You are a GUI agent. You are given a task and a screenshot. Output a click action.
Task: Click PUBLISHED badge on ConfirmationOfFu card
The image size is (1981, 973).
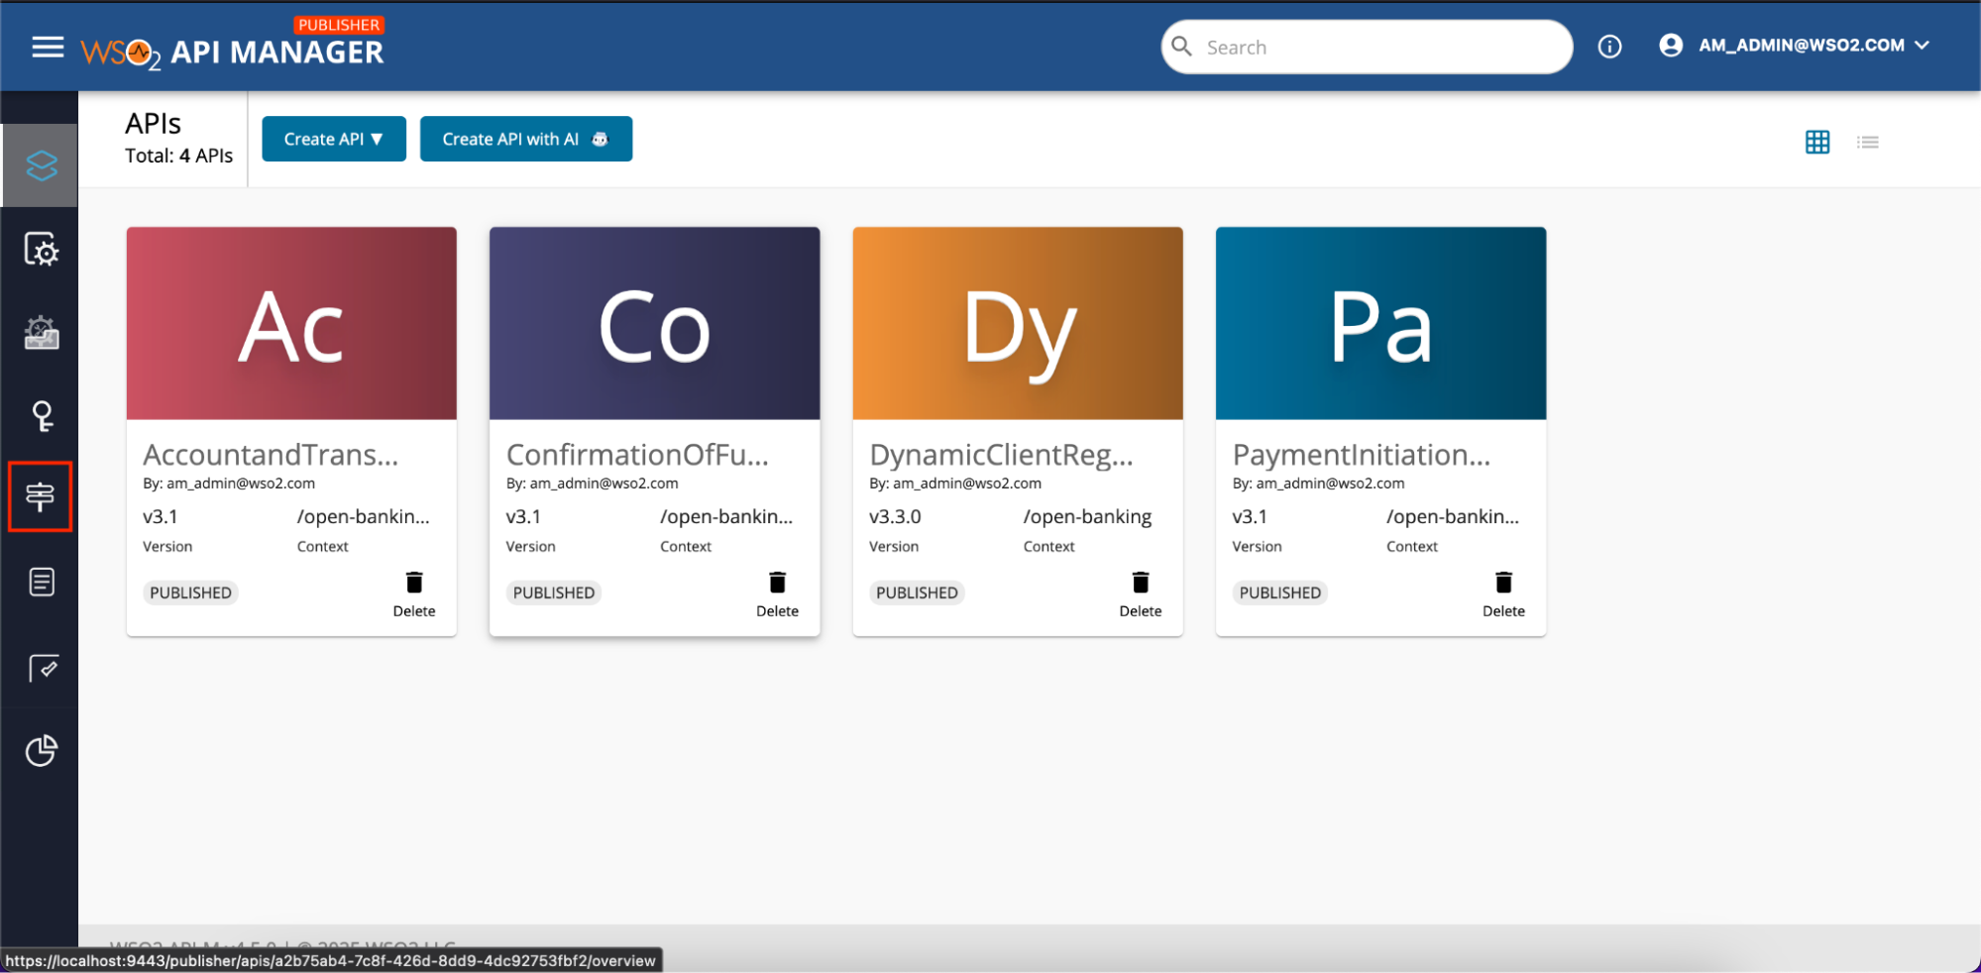pos(554,593)
